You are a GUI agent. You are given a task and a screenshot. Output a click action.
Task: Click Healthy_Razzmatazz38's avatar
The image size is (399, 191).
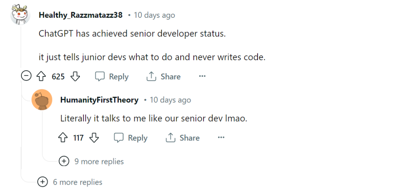(20, 15)
